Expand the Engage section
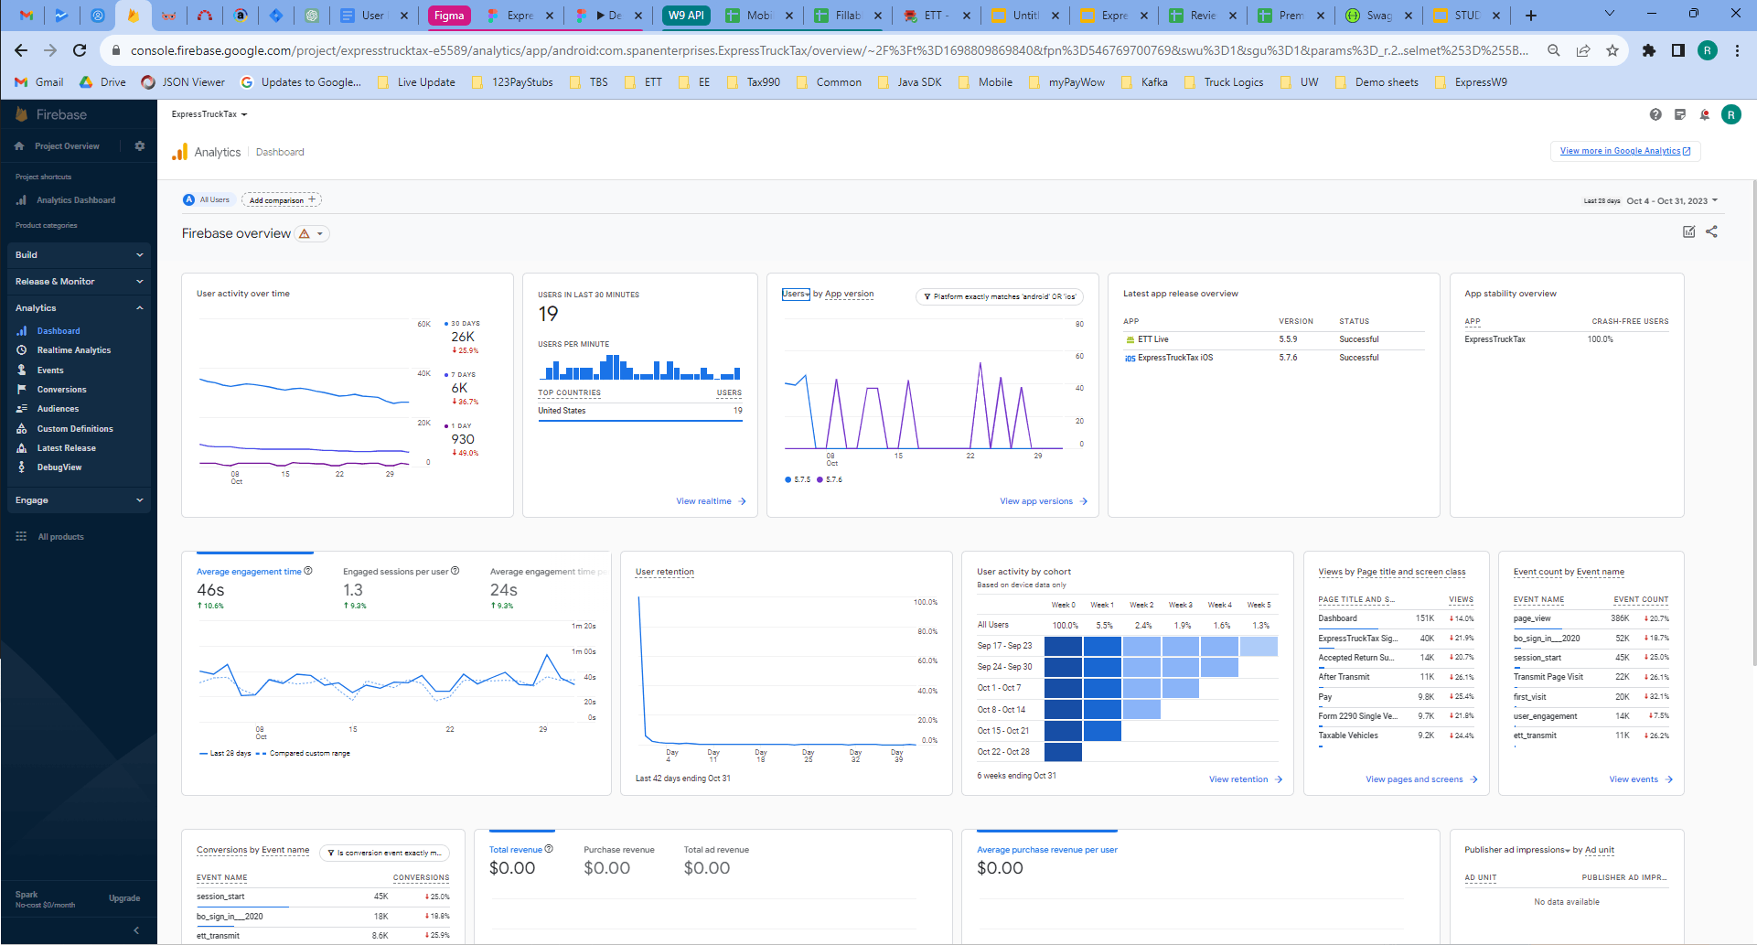Image resolution: width=1757 pixels, height=945 pixels. pyautogui.click(x=79, y=500)
